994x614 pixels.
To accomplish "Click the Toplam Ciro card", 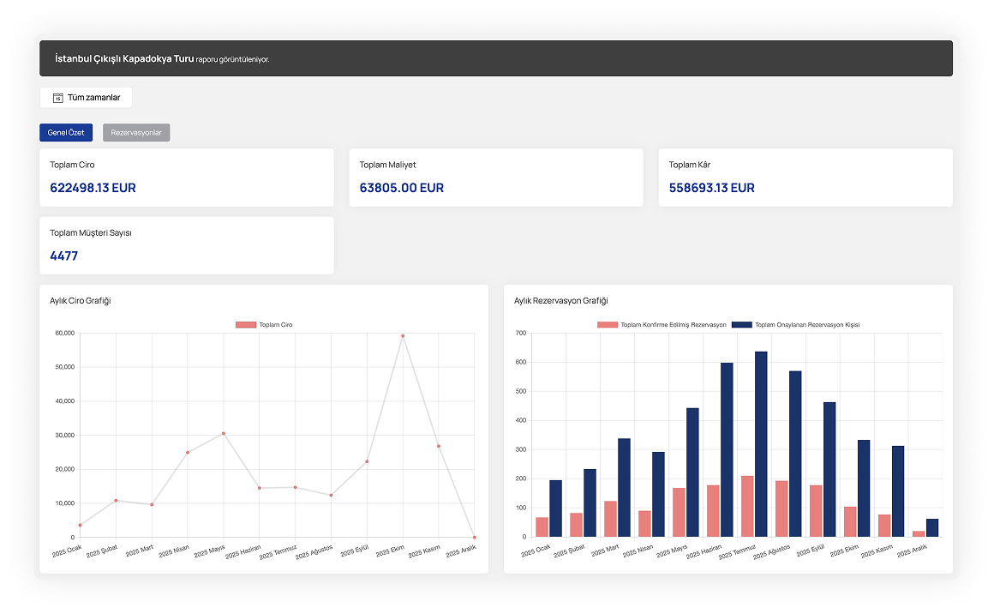I will tap(186, 178).
